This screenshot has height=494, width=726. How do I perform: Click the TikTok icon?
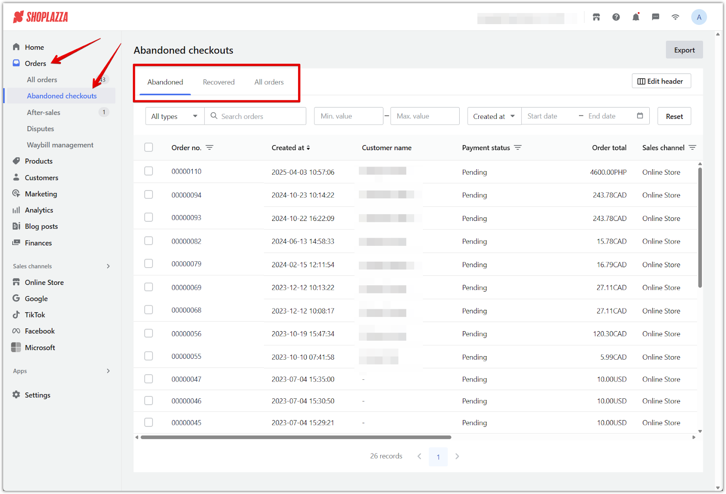16,314
